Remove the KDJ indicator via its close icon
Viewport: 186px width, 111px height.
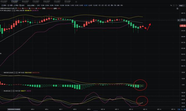tap(14, 91)
